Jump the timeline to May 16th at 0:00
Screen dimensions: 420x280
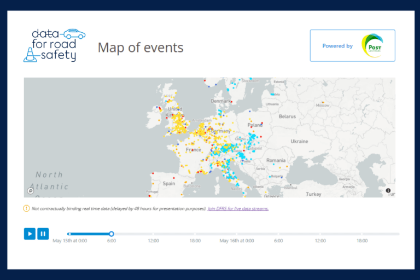[x=236, y=234]
